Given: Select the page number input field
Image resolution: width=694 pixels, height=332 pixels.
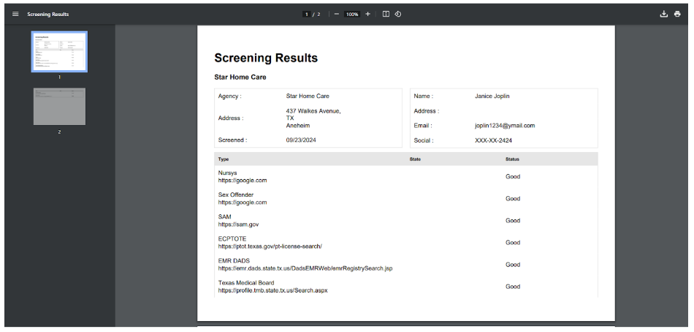Looking at the screenshot, I should [307, 14].
